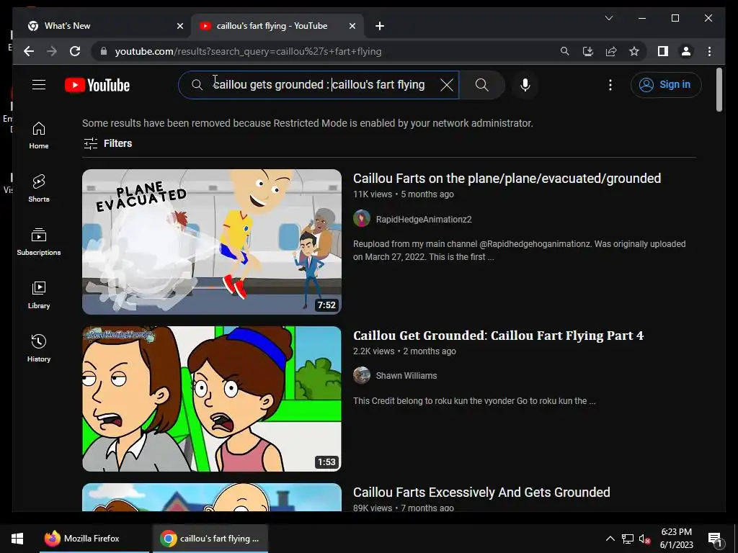The height and width of the screenshot is (553, 738).
Task: Open Shawn Williams channel avatar
Action: point(362,375)
